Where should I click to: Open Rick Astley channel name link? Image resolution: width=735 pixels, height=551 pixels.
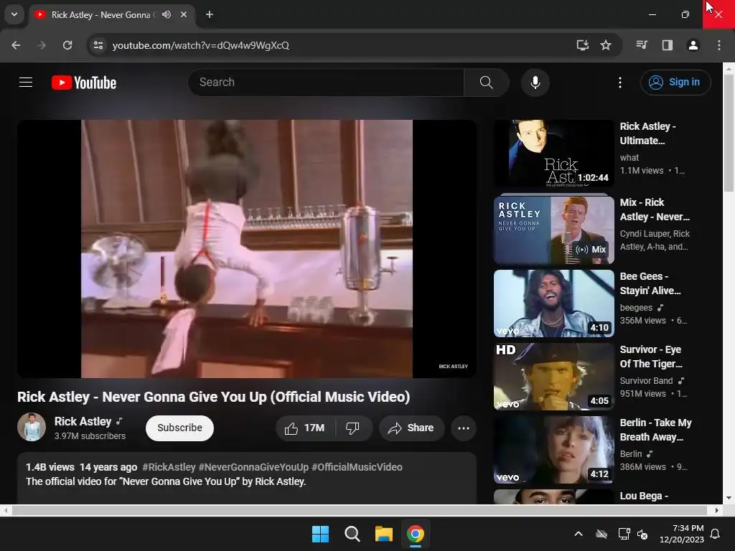(x=83, y=421)
